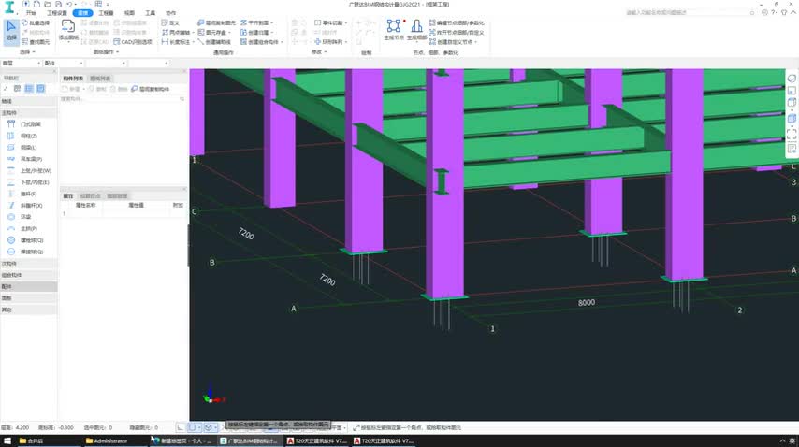The image size is (799, 447).
Task: Expand the 次构件 navigator section
Action: pos(28,263)
